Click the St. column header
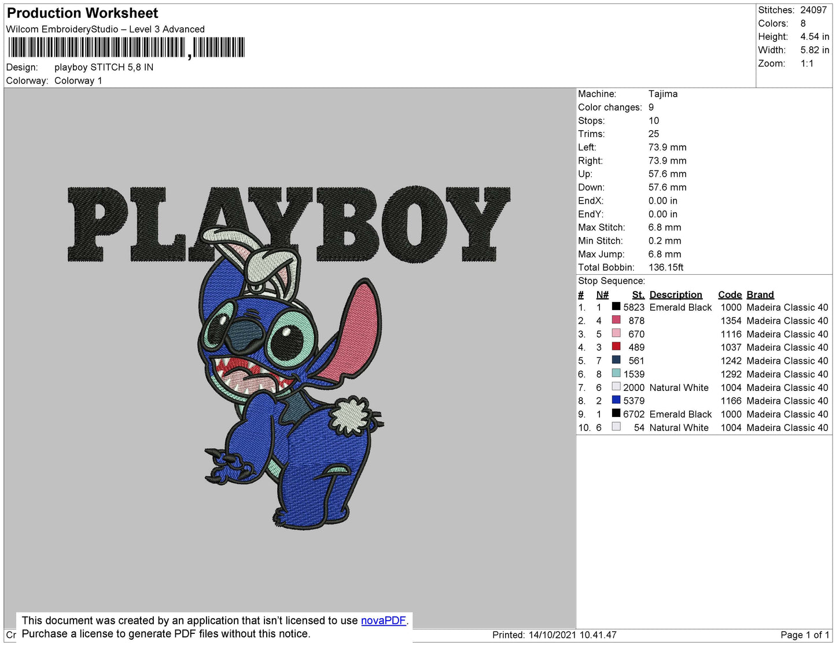 coord(638,294)
